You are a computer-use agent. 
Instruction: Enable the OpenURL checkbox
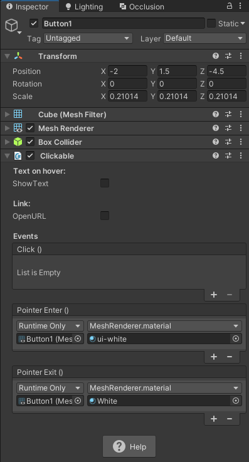[x=105, y=216]
